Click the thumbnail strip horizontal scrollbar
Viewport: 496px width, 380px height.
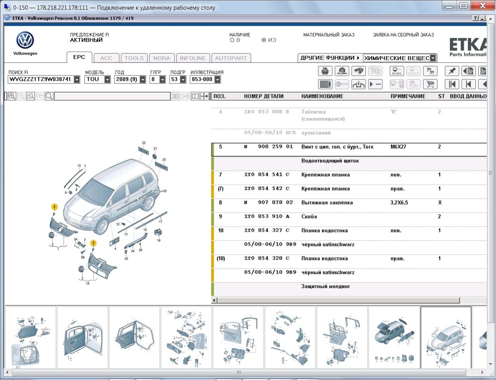click(x=239, y=373)
